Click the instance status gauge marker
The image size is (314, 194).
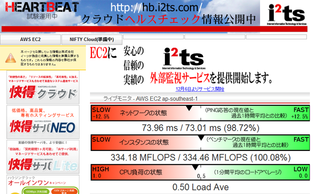coord(201,138)
